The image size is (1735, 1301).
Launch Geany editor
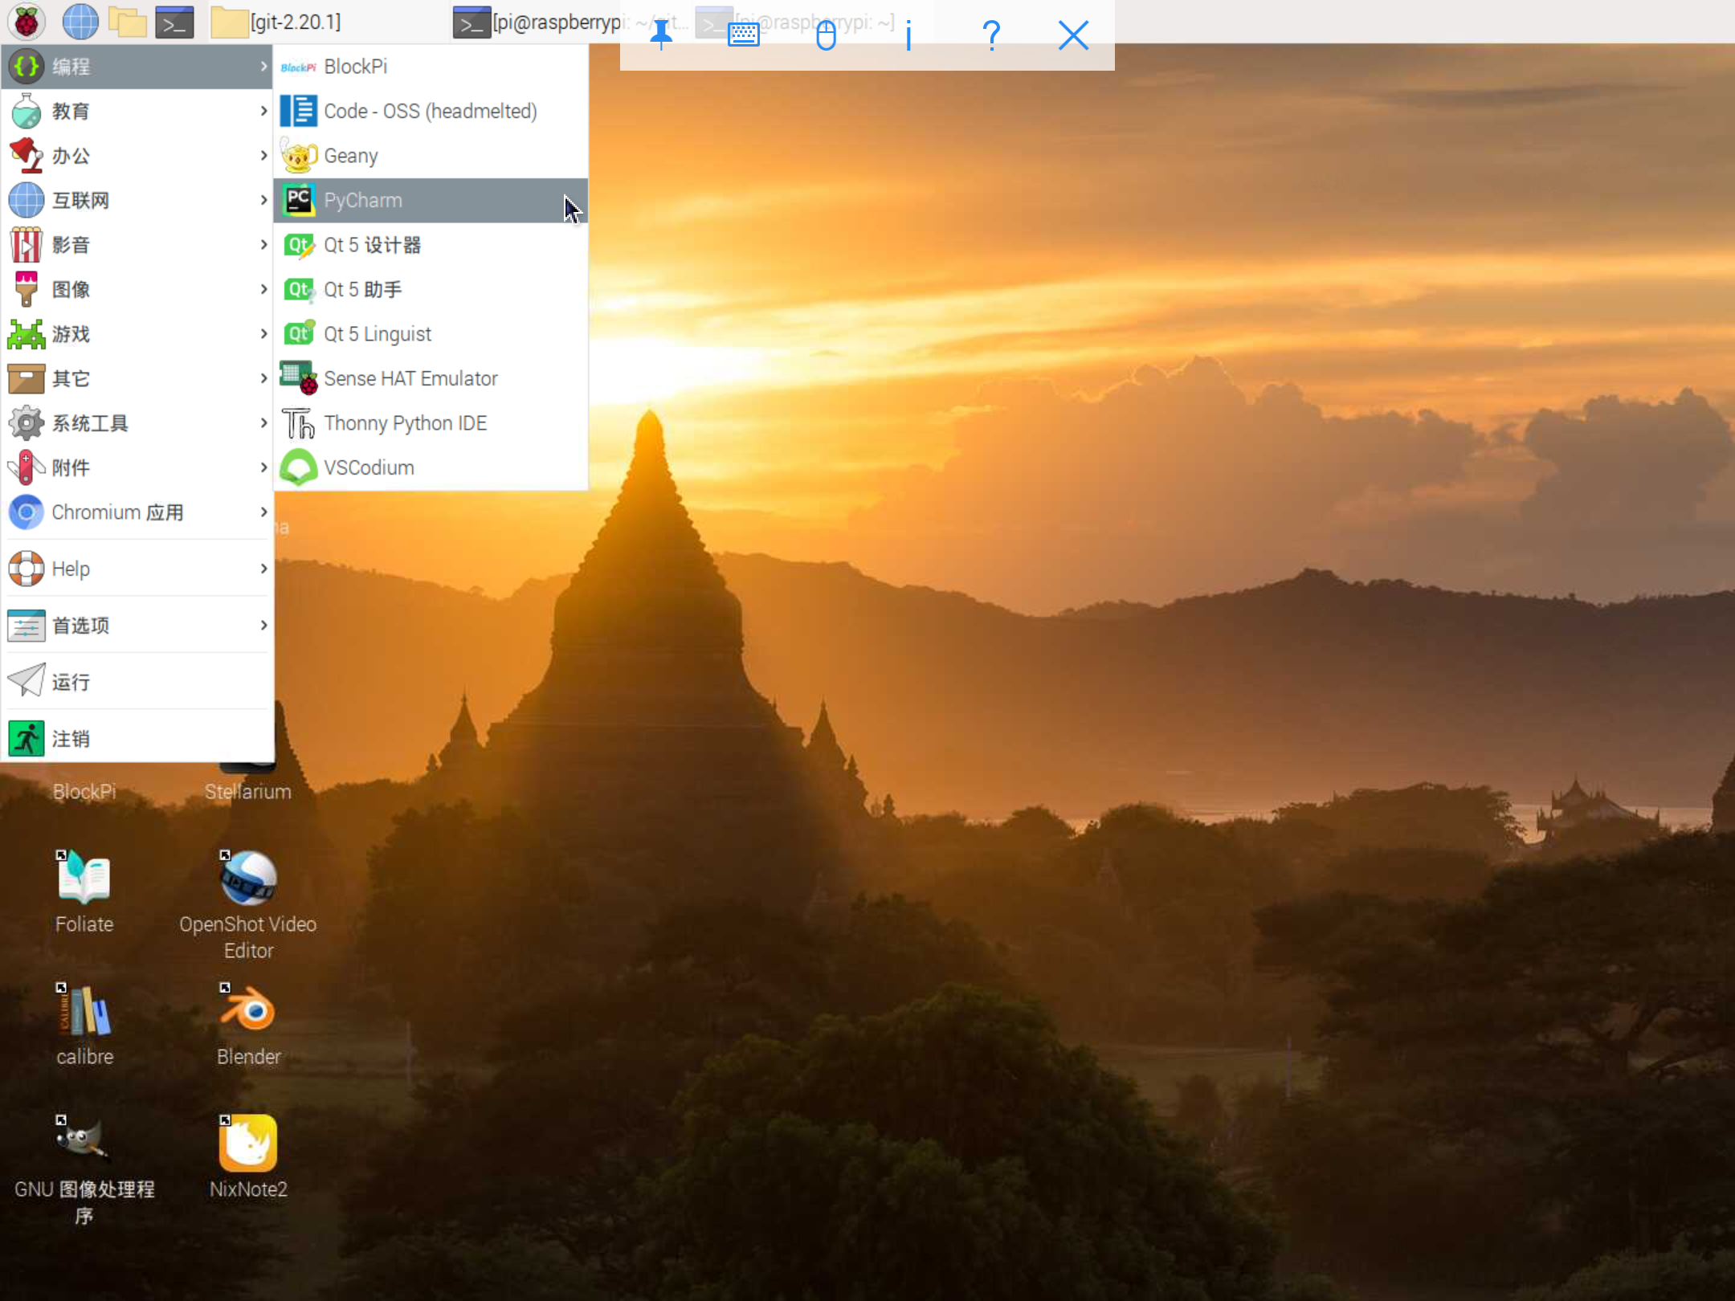pyautogui.click(x=431, y=156)
